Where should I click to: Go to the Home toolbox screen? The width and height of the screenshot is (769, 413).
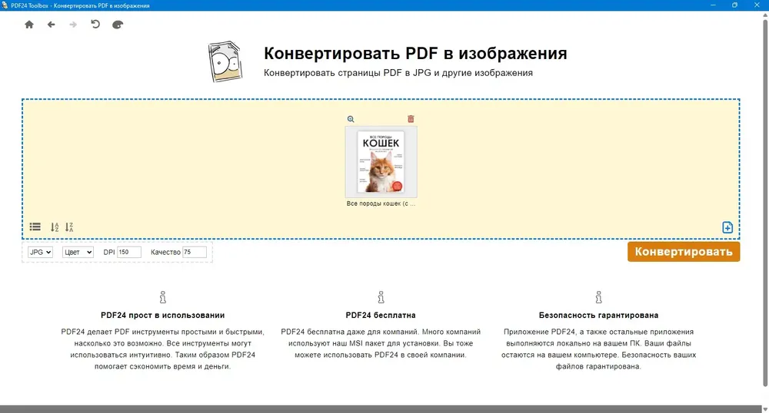[x=29, y=25]
